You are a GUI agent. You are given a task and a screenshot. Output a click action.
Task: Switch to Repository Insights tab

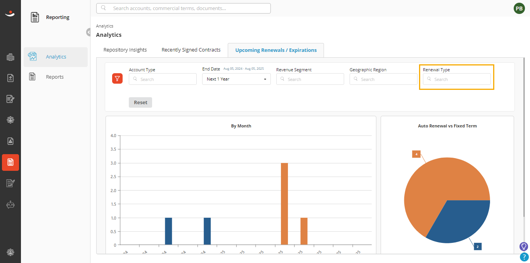tap(125, 50)
